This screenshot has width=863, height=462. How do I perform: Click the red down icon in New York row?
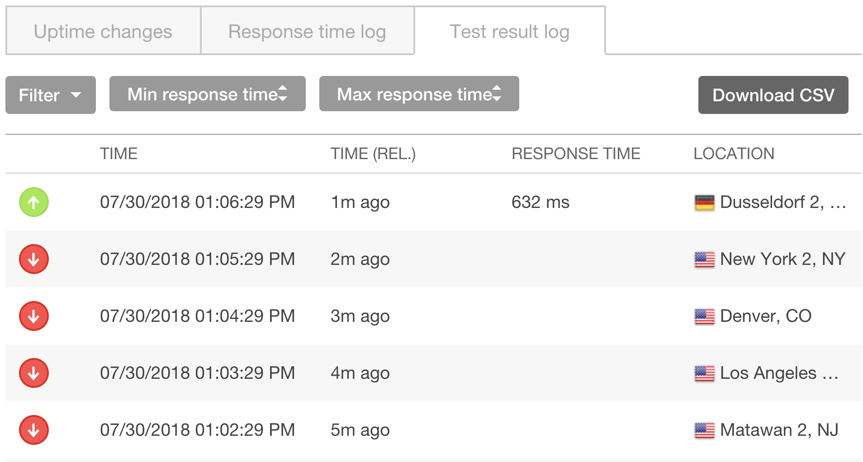click(x=34, y=259)
